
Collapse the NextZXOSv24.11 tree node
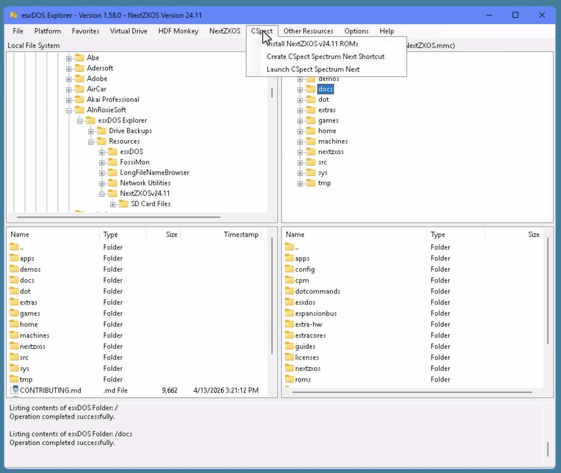tap(102, 194)
